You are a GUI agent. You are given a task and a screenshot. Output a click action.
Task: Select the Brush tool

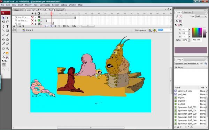coord(7,35)
